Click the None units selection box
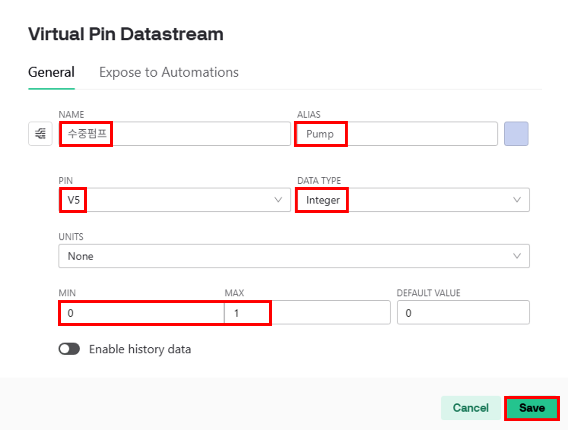This screenshot has width=568, height=430. coord(294,256)
